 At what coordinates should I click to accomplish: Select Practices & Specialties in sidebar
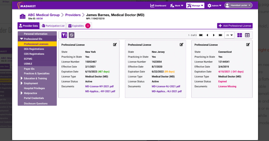point(37,73)
